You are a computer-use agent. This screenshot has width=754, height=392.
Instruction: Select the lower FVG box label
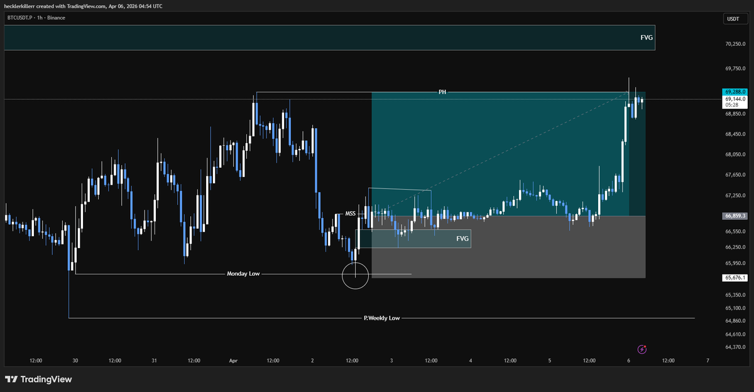(x=462, y=239)
